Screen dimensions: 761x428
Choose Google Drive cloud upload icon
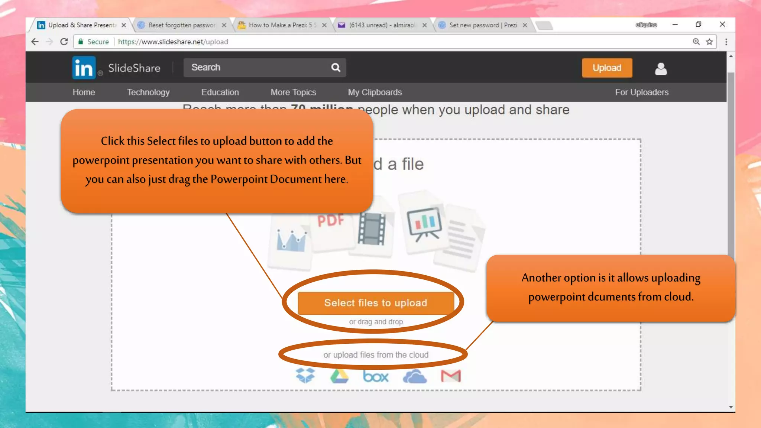[x=340, y=376]
